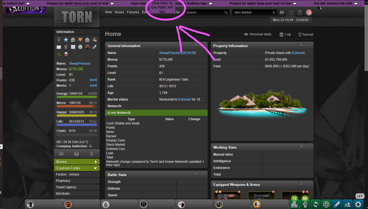Screen dimensions: 368x209
Task: Open the Forums menu item
Action: [x=133, y=12]
